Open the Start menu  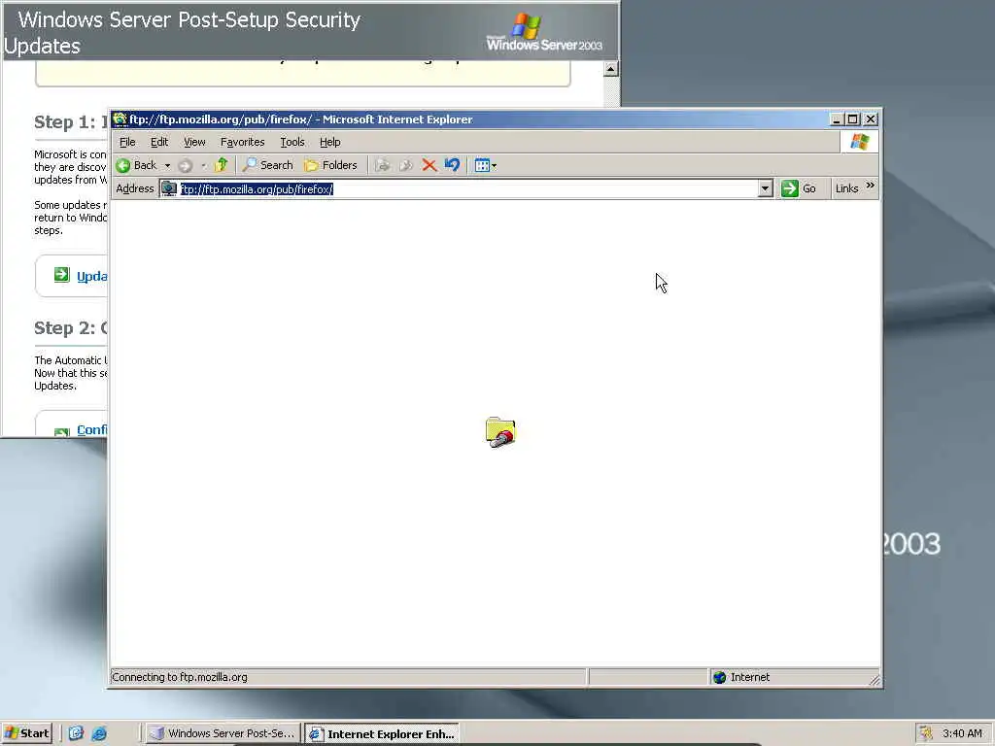point(26,733)
